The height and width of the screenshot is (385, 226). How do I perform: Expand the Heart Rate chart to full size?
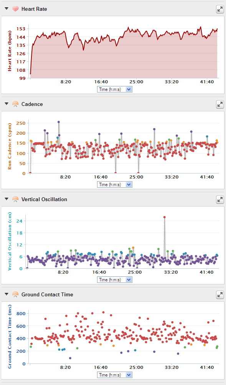tap(219, 9)
